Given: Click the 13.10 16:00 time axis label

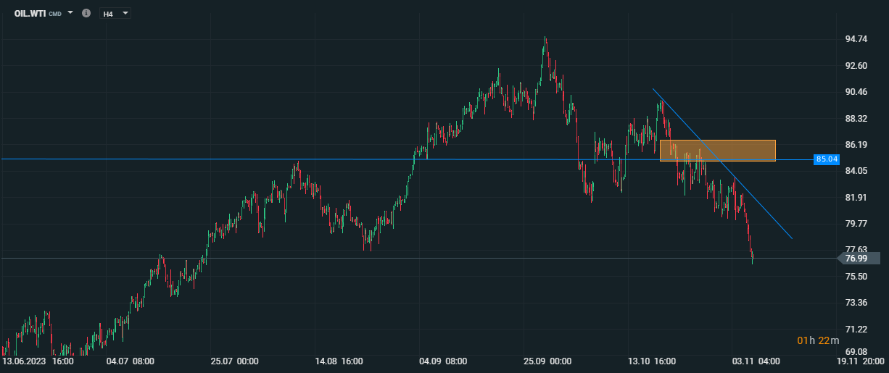Looking at the screenshot, I should click(x=652, y=361).
